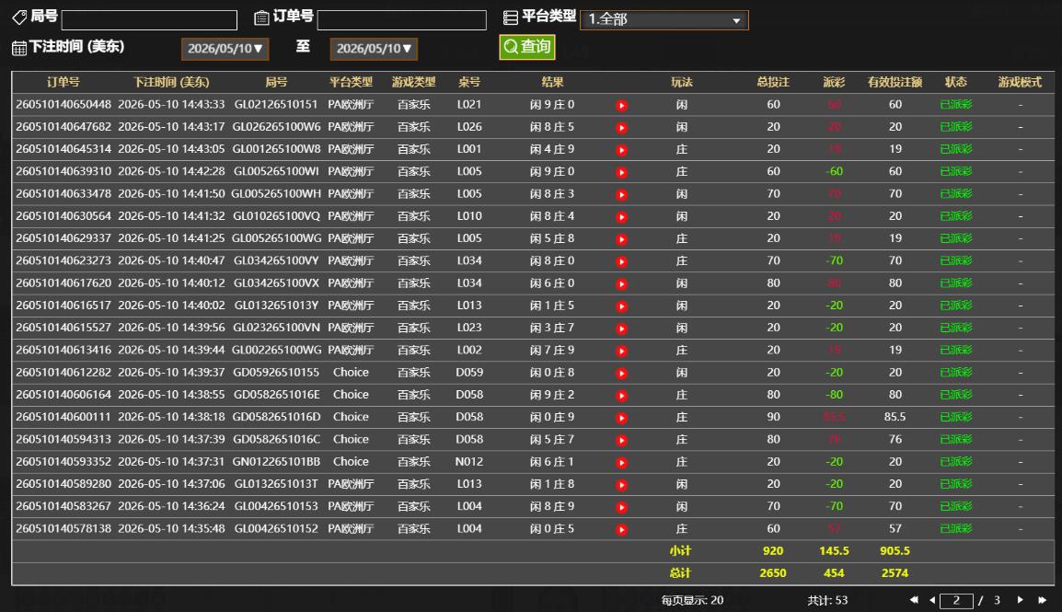The image size is (1062, 612).
Task: Click the green 查询 search button
Action: click(527, 47)
